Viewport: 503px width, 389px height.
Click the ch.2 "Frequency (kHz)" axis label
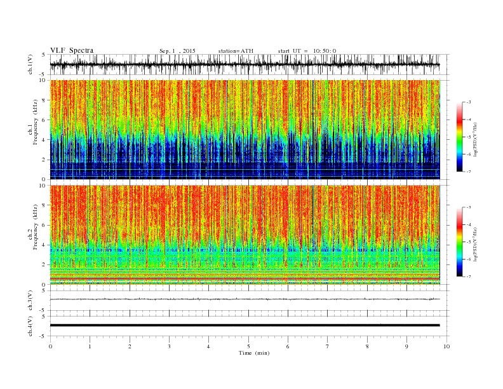pos(36,226)
